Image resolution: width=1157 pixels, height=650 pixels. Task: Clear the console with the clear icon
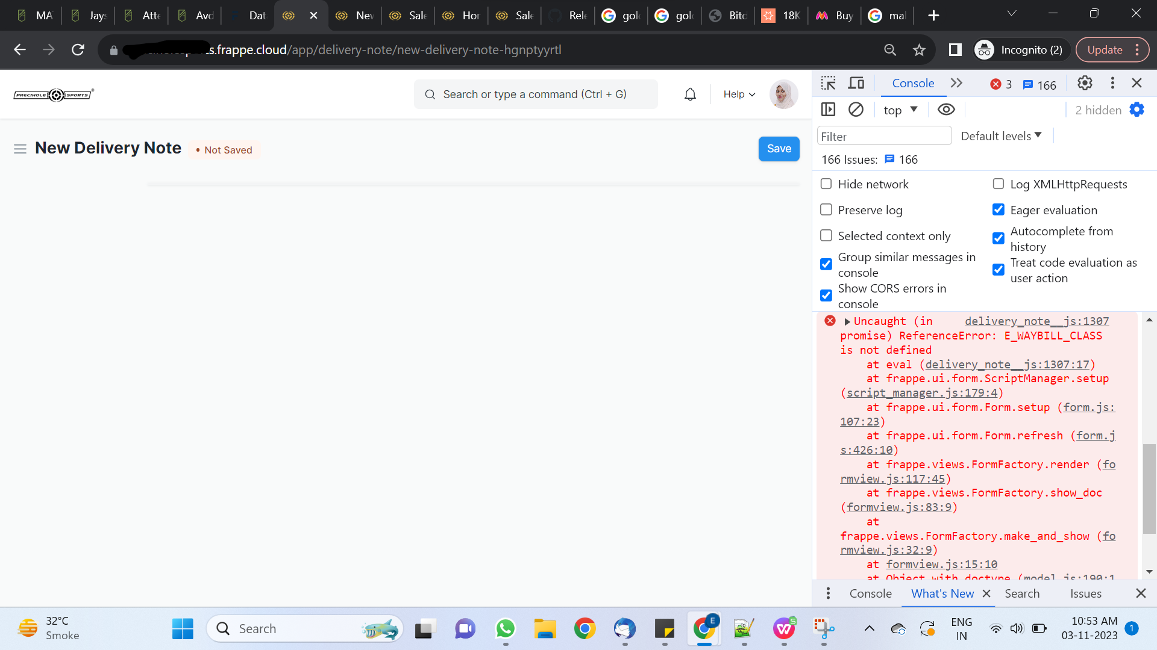[856, 109]
